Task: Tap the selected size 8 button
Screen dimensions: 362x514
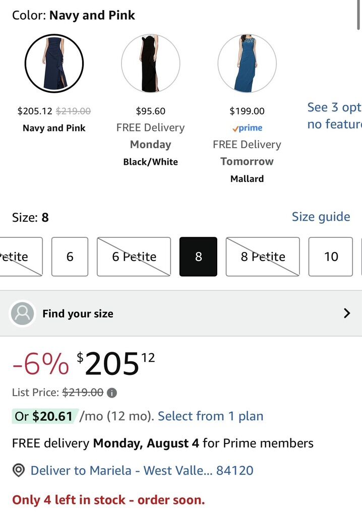Action: tap(198, 256)
